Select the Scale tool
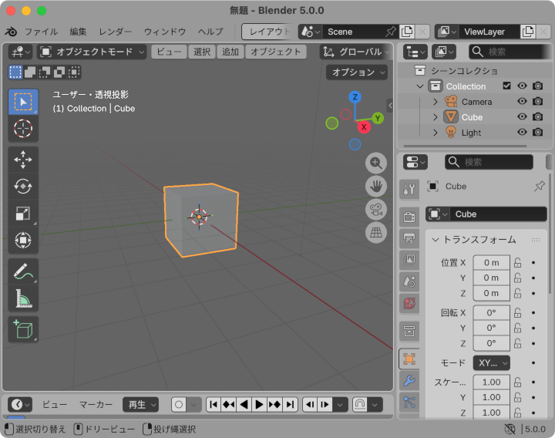The width and height of the screenshot is (555, 438). (23, 214)
